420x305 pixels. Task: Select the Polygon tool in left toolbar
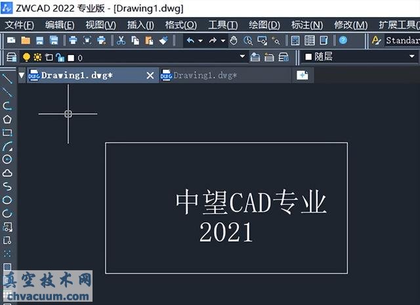point(7,119)
